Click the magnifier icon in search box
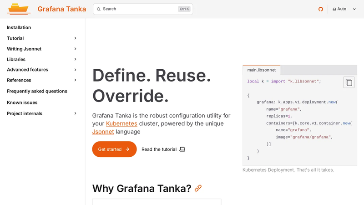 tap(99, 9)
